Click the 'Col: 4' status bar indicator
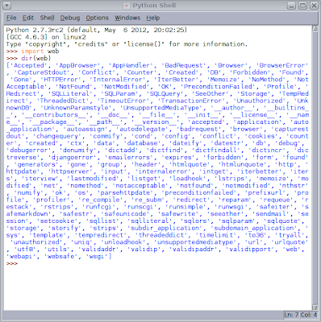Image resolution: width=321 pixels, height=322 pixels. pos(308,315)
